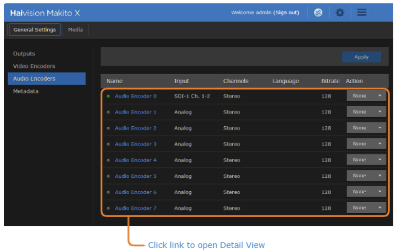This screenshot has height=252, width=396.
Task: Open the Audio Encoder 5 link
Action: [x=135, y=176]
